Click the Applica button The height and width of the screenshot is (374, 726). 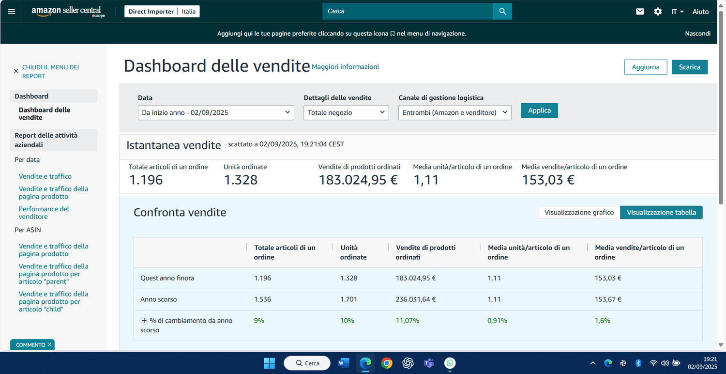point(539,110)
